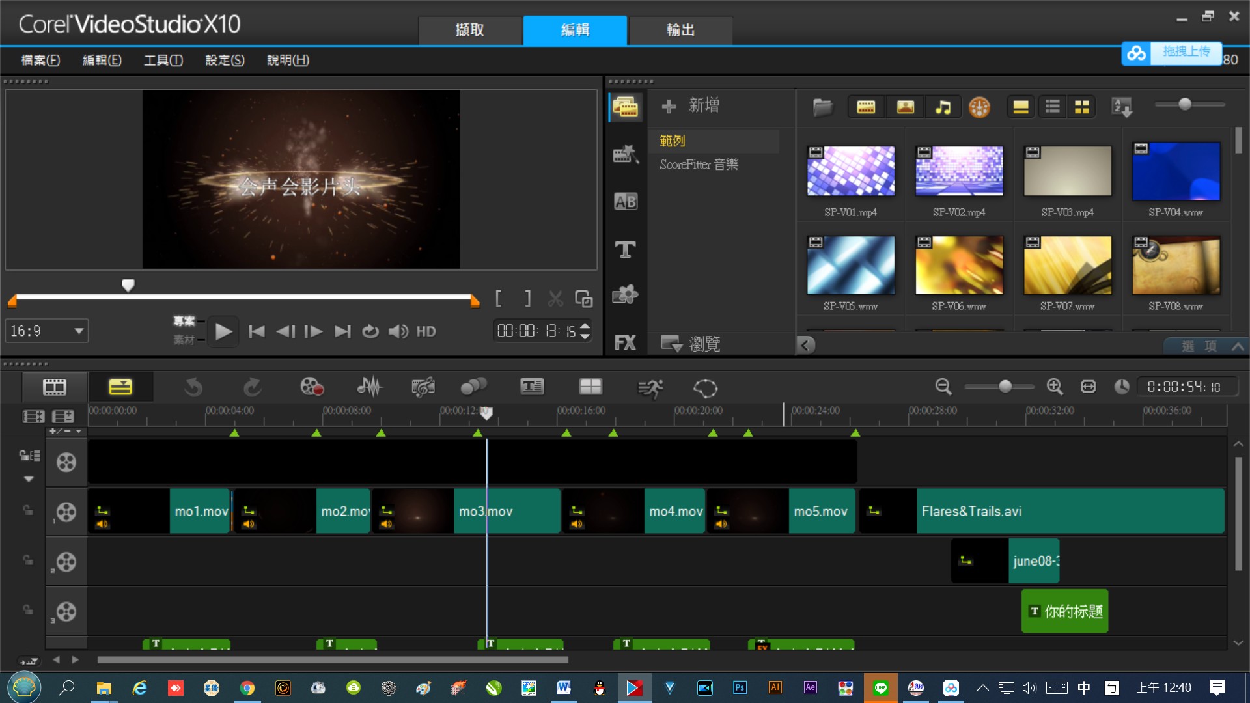Collapse the library folder panel arrow

[805, 345]
